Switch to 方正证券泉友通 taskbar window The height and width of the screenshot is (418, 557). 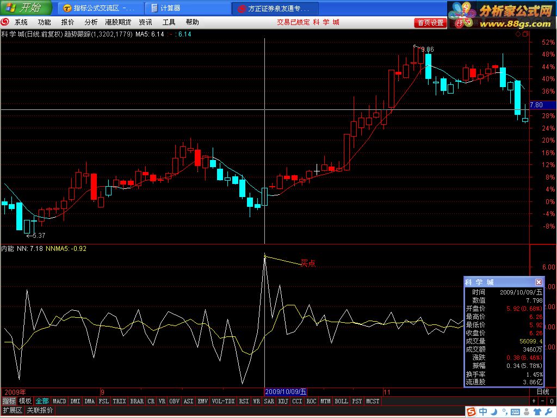pyautogui.click(x=275, y=8)
